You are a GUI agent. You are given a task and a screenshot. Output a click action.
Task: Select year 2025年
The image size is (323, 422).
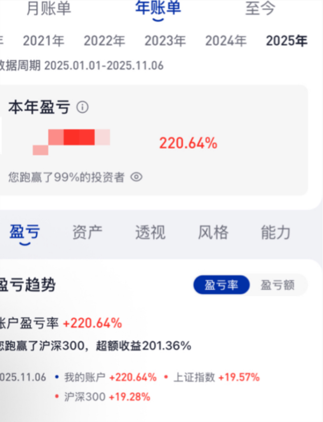click(x=286, y=41)
